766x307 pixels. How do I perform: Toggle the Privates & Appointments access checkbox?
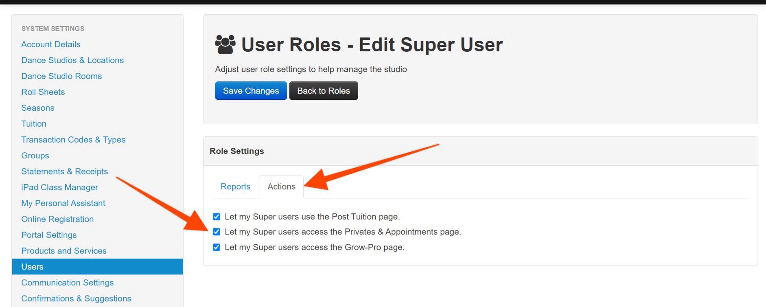(217, 232)
